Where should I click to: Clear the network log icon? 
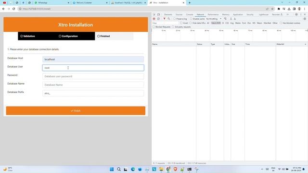pos(158,19)
